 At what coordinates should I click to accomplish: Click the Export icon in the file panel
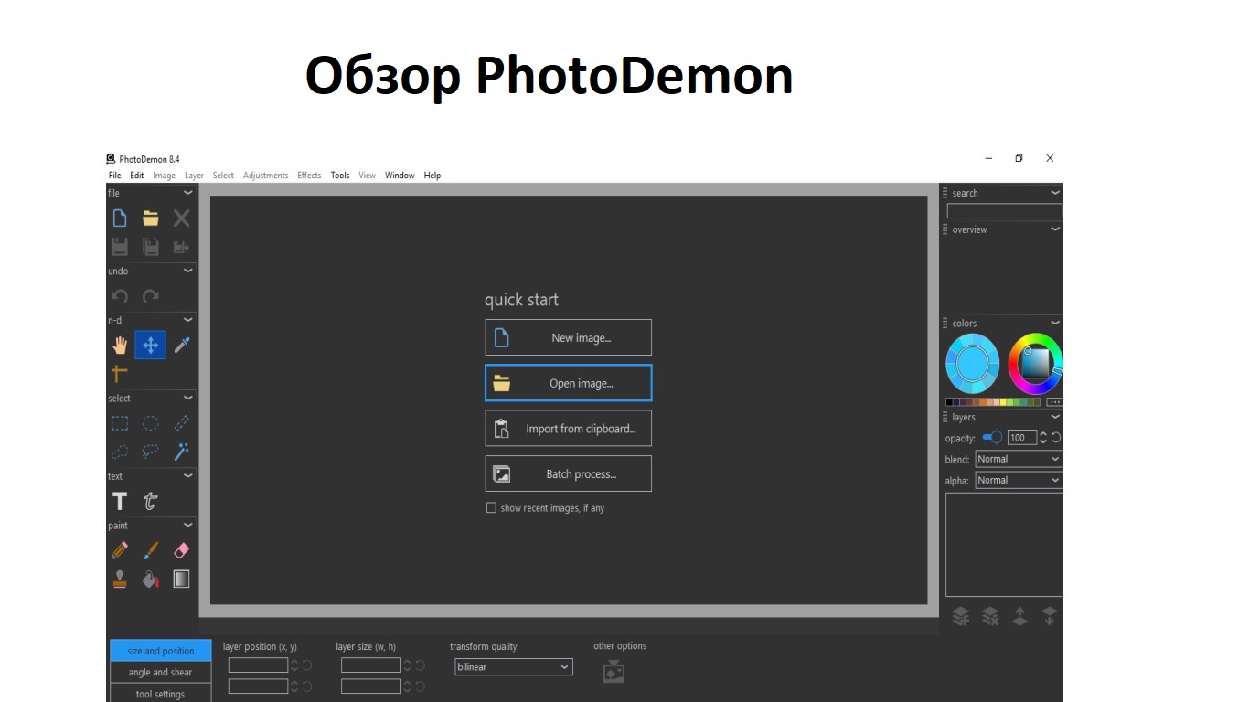coord(182,247)
